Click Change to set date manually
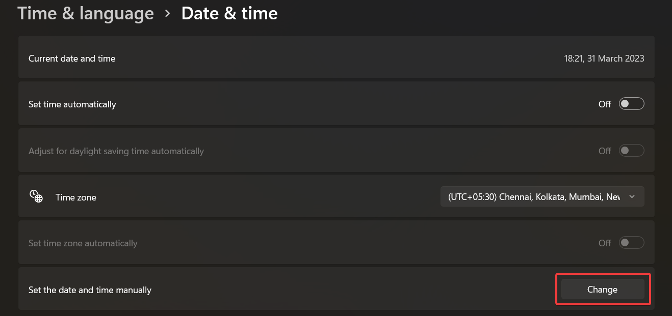The height and width of the screenshot is (316, 672). click(x=603, y=290)
